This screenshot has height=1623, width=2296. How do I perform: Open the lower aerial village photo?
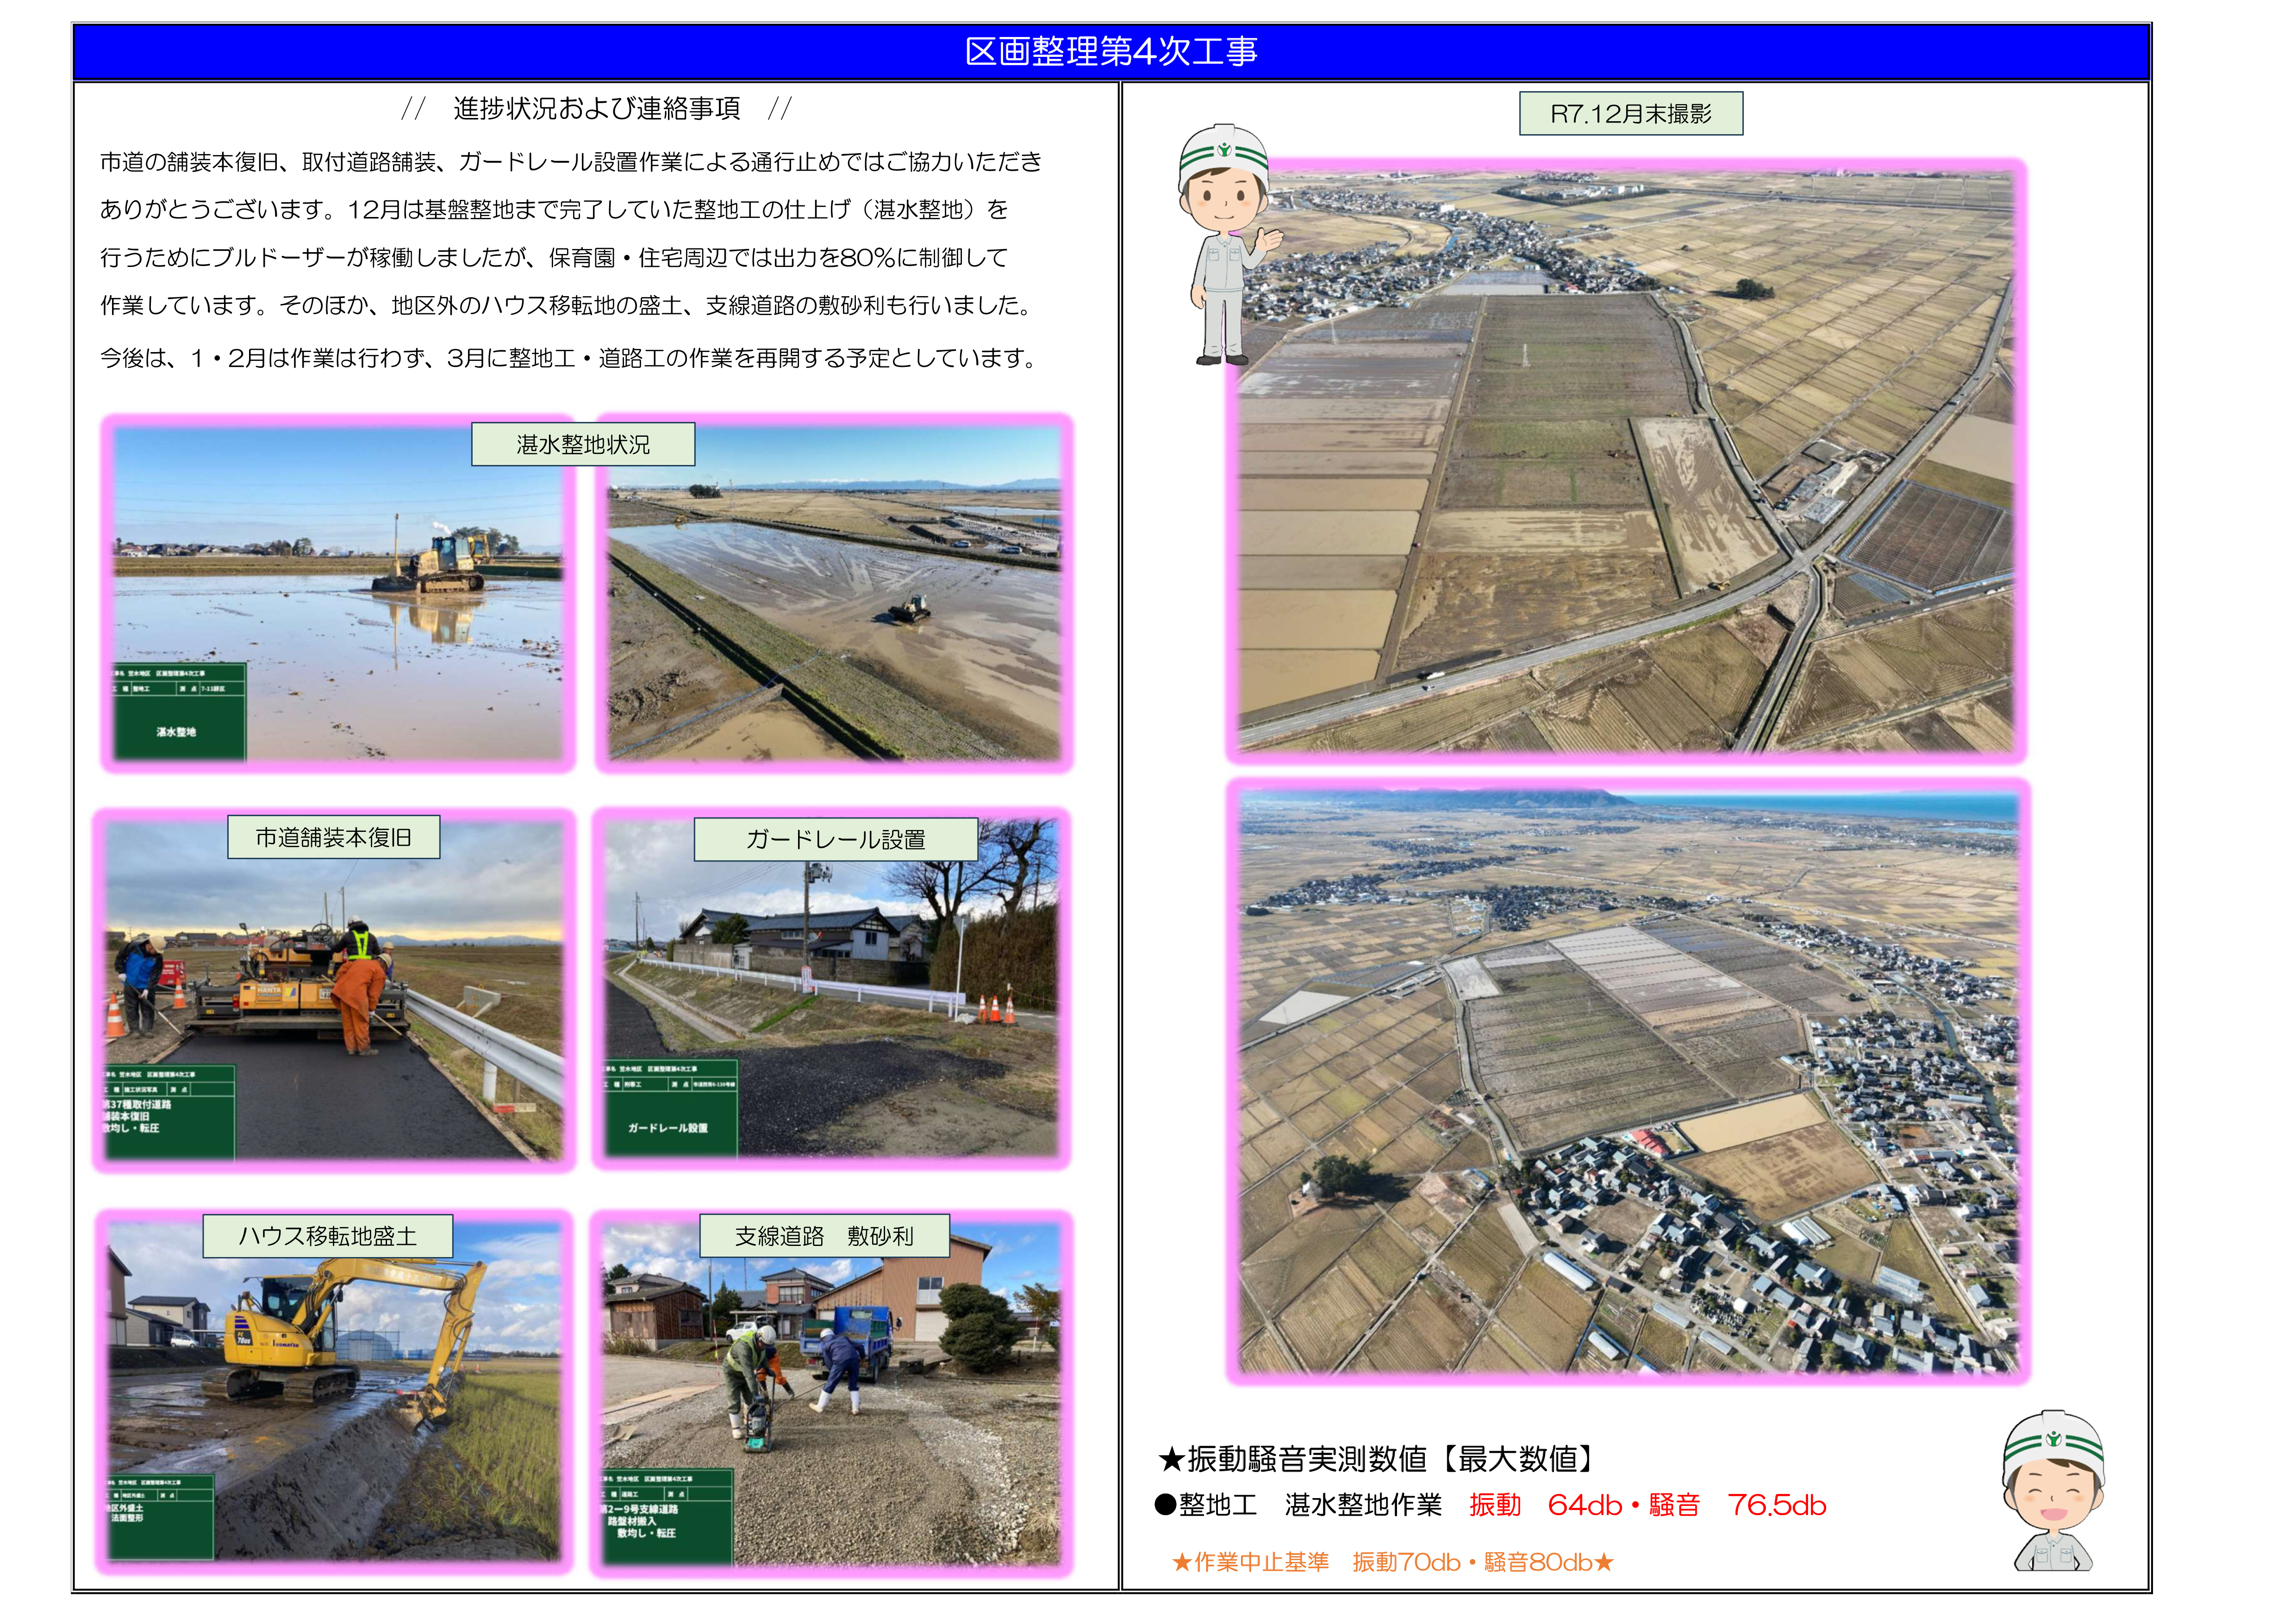[x=1628, y=1081]
